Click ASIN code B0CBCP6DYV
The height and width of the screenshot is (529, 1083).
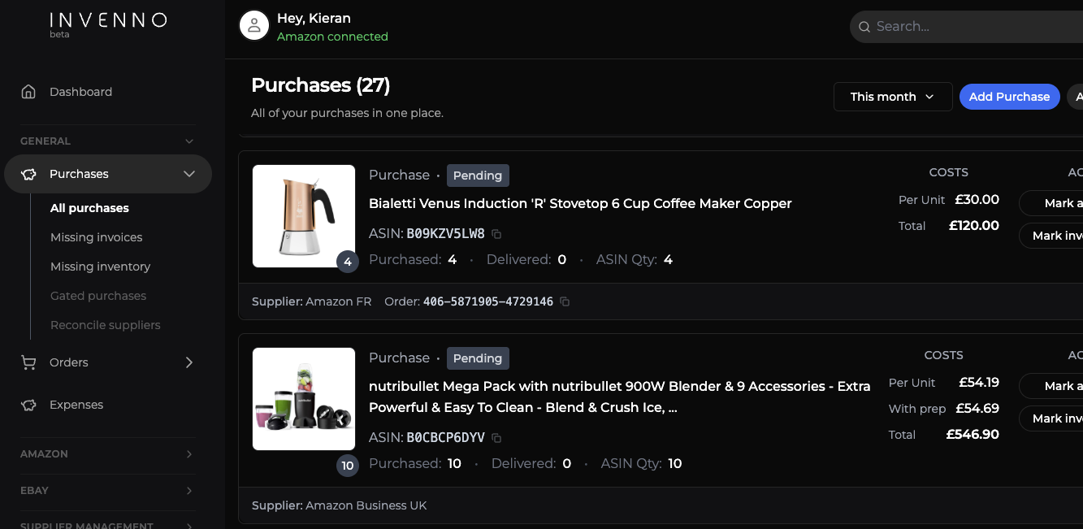point(445,438)
